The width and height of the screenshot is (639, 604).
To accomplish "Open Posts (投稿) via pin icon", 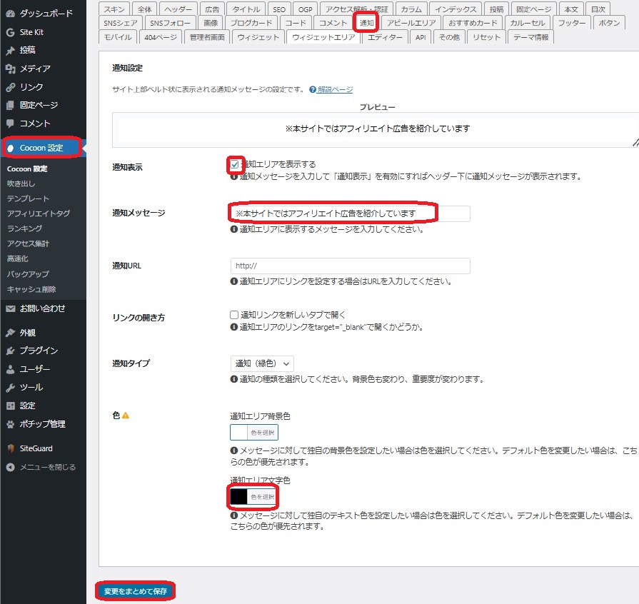I will (10, 51).
